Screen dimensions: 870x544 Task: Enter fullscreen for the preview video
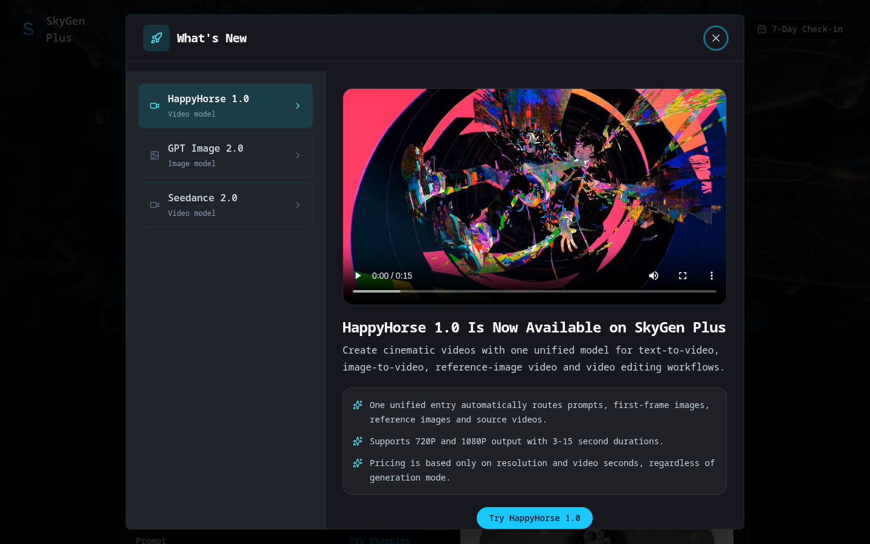point(683,276)
